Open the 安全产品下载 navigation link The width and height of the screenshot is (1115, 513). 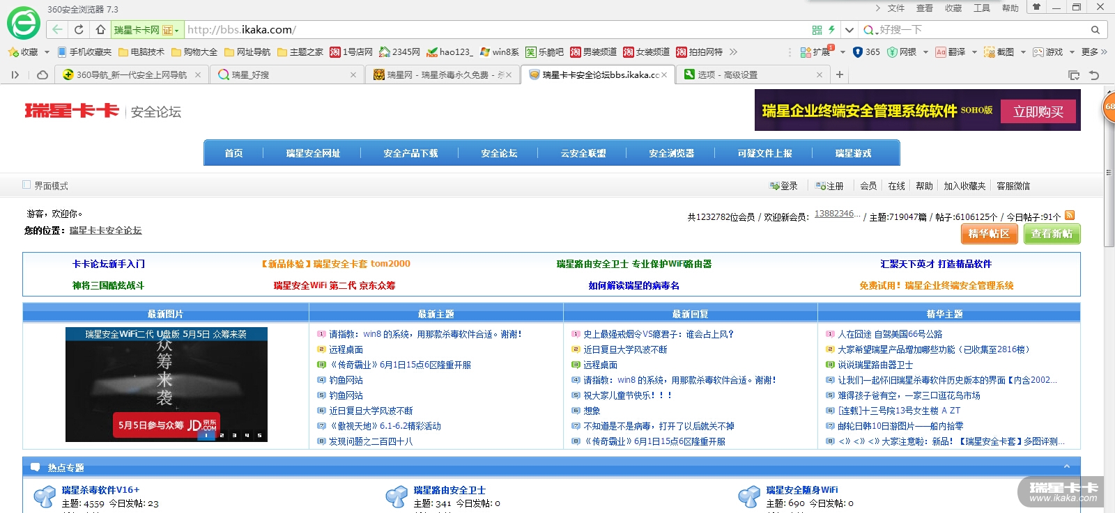tap(410, 153)
